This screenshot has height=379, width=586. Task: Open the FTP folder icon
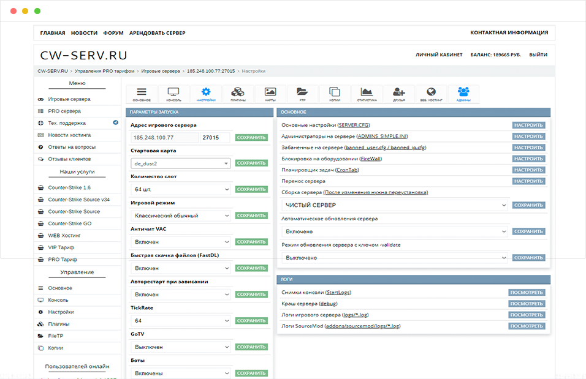tap(302, 94)
